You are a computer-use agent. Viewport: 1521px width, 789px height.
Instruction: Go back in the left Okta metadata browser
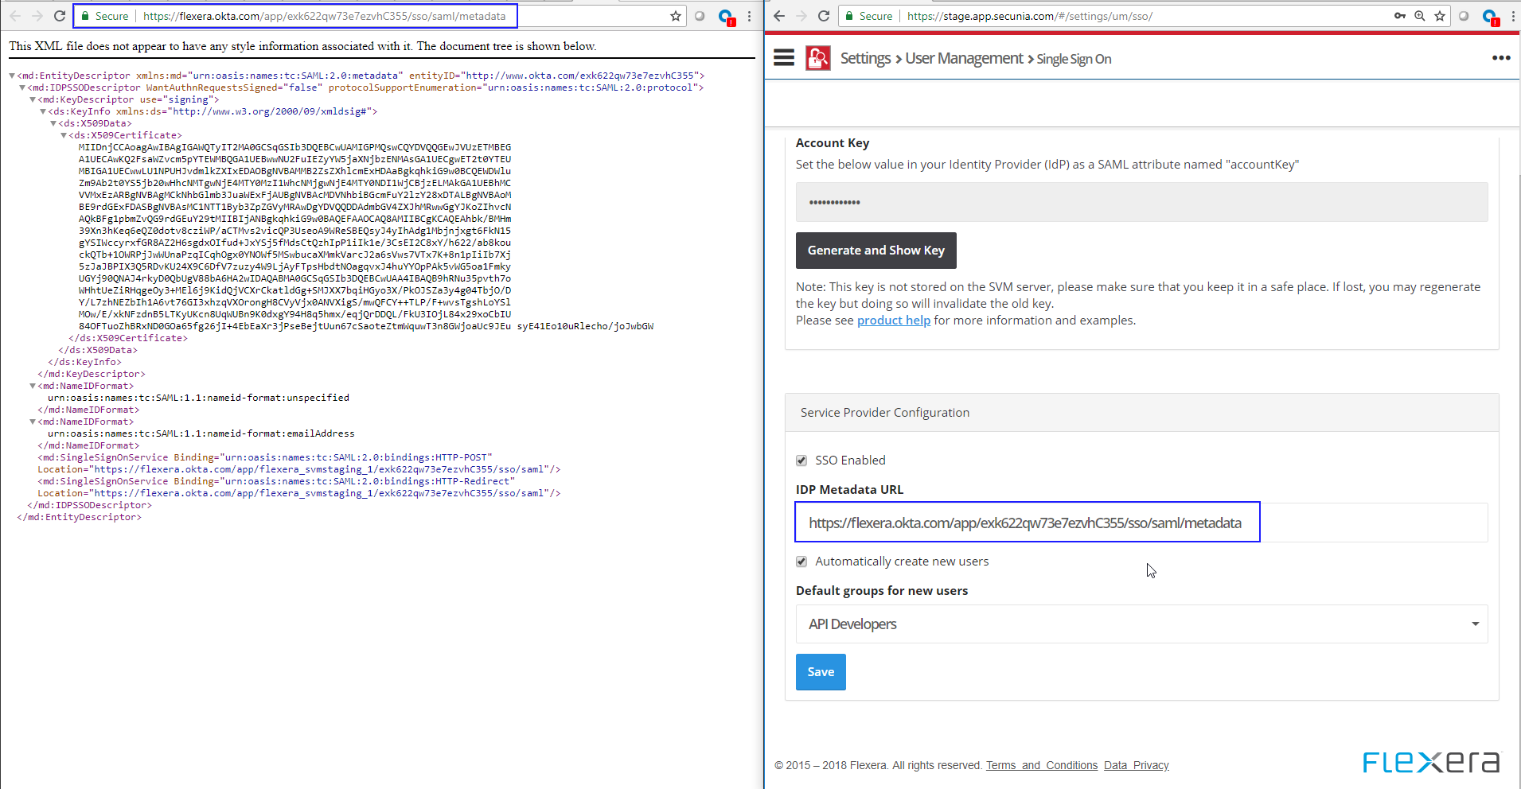pyautogui.click(x=15, y=16)
